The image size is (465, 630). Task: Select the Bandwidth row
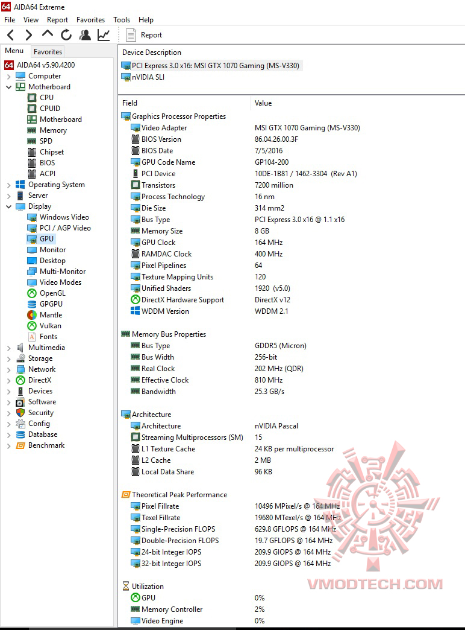click(292, 392)
